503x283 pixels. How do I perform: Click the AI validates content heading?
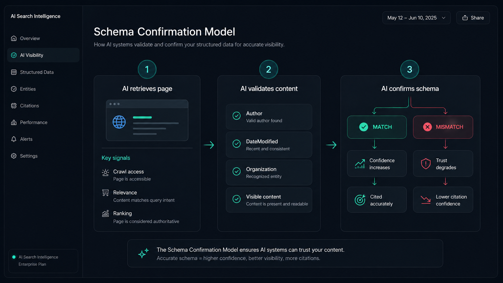click(x=269, y=89)
